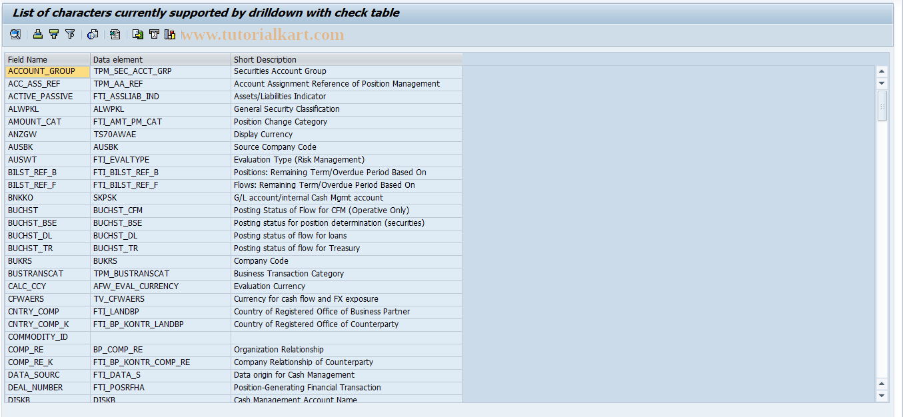Viewport: 903px width, 417px height.
Task: Click the top scroll-up arrow of the list
Action: (x=882, y=71)
